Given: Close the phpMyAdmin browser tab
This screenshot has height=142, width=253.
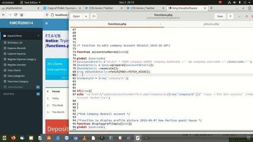Looking at the screenshot, I should (38, 8).
